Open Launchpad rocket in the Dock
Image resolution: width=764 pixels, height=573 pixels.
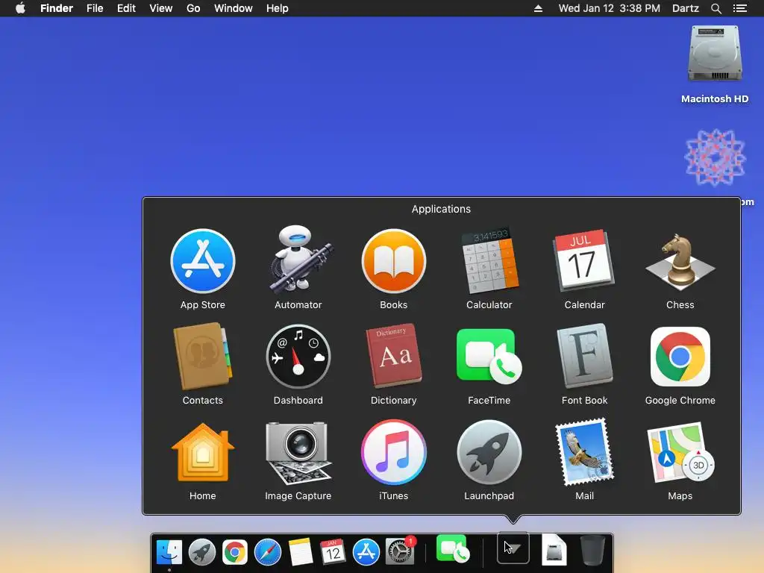(201, 552)
